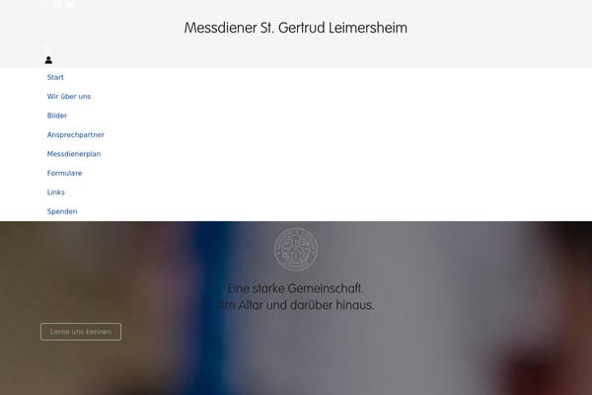Open the Bilder gallery link
592x395 pixels.
coord(57,116)
